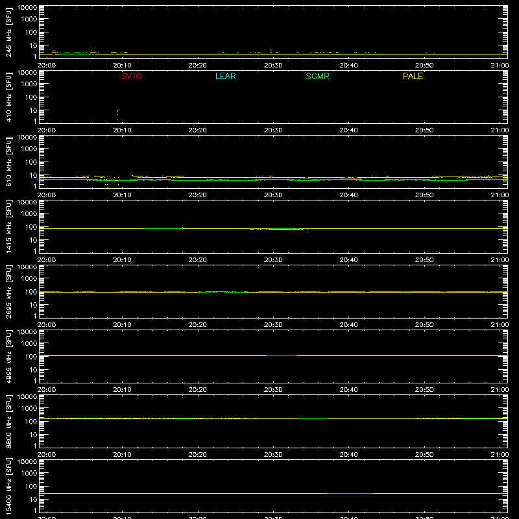Click the 100 y-tick of 8800 MHz plot
Viewport: 519px width, 519px height.
[x=31, y=422]
